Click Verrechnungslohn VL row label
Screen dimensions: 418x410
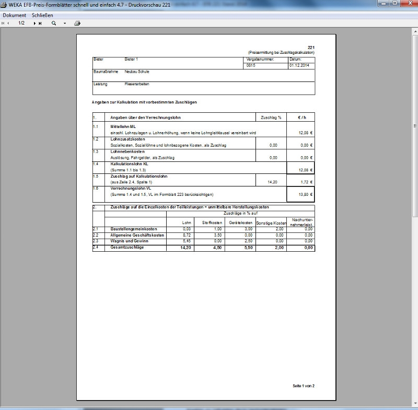131,189
